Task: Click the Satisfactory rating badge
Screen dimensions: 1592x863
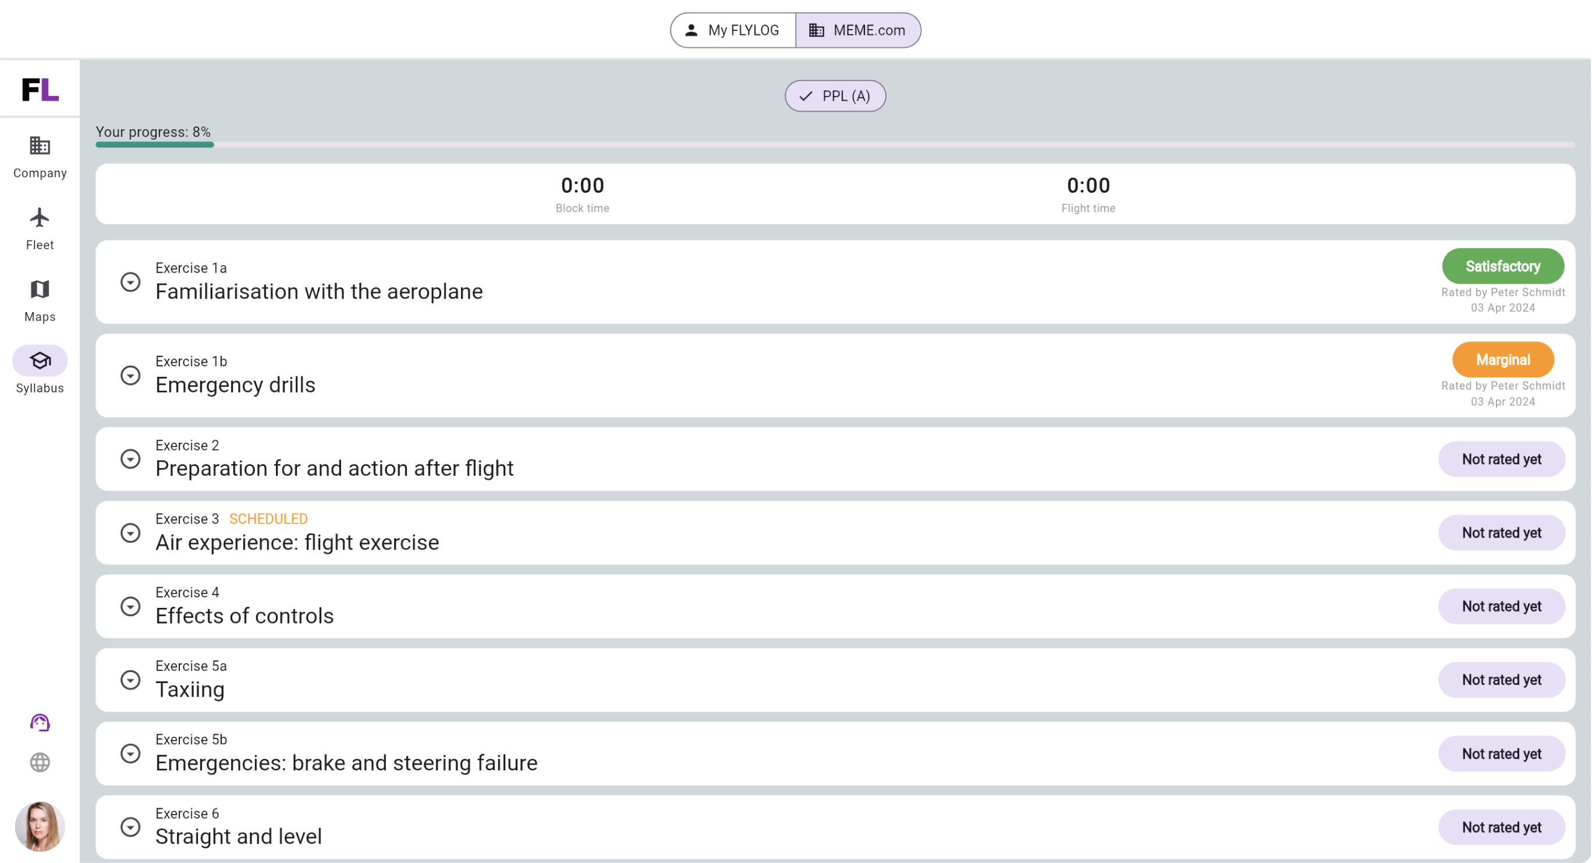Action: click(1502, 267)
